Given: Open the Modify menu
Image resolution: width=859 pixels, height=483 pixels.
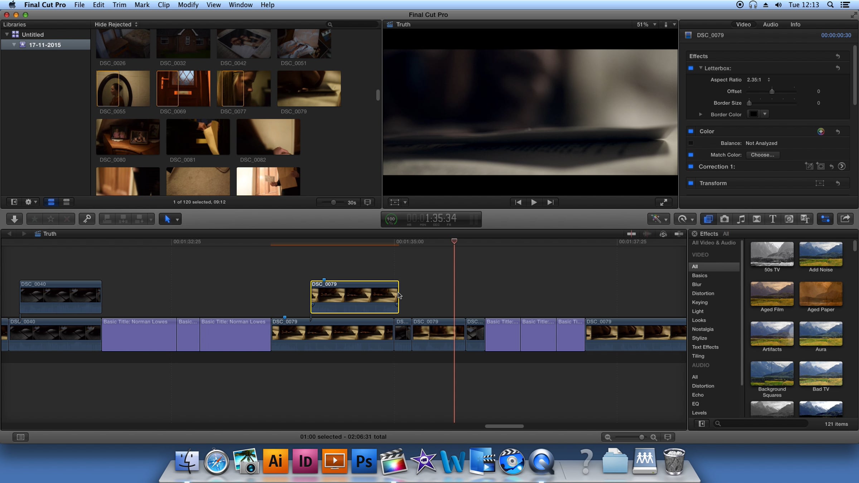Looking at the screenshot, I should click(x=188, y=5).
